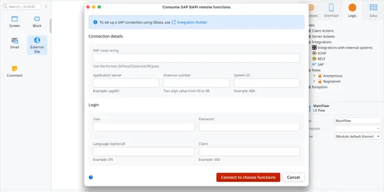Open the blue help question icon
This screenshot has height=192, width=384.
click(91, 177)
